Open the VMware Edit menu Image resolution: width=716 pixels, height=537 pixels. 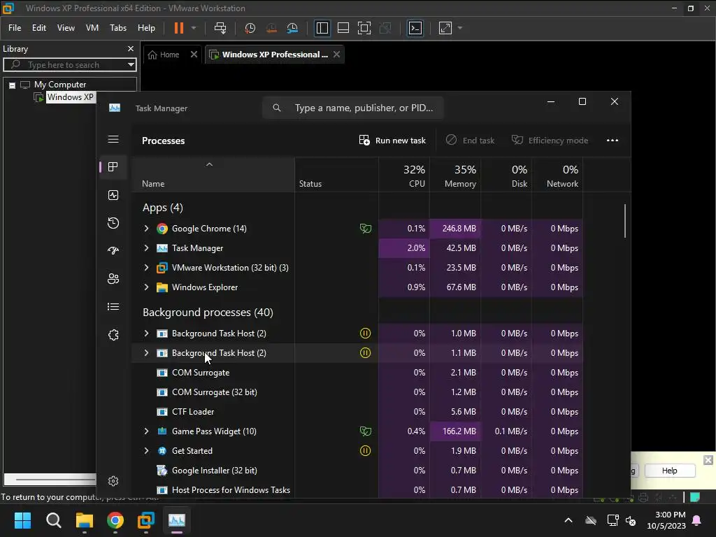pos(39,28)
